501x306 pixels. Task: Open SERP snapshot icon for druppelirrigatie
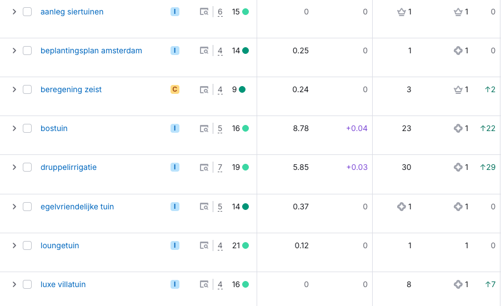point(204,167)
